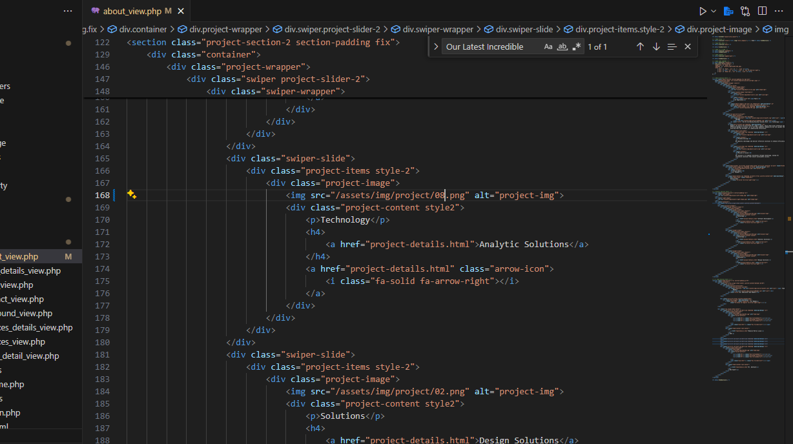Go to next search match
This screenshot has height=444, width=793.
coord(655,46)
